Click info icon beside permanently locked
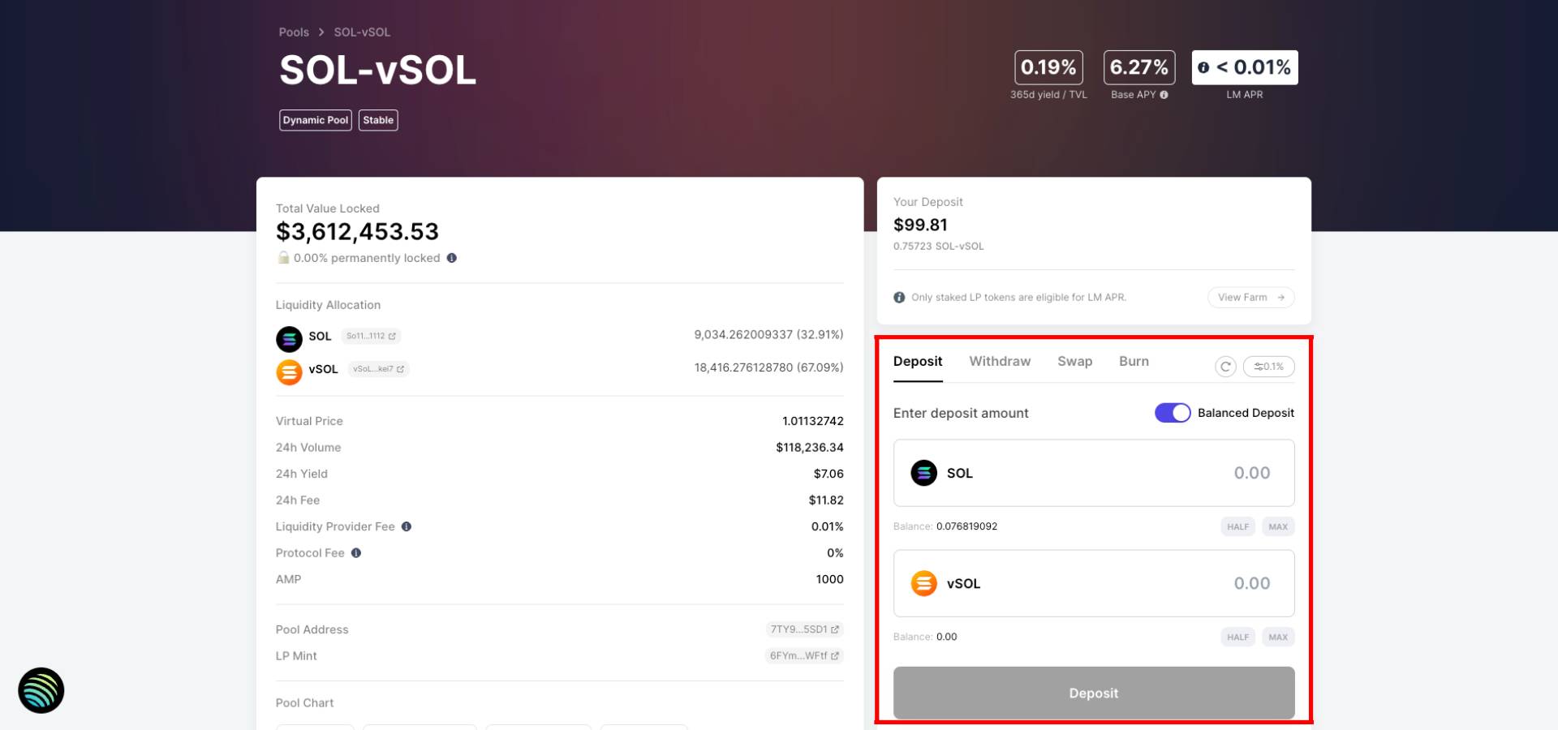Viewport: 1558px width, 730px height. coord(452,258)
